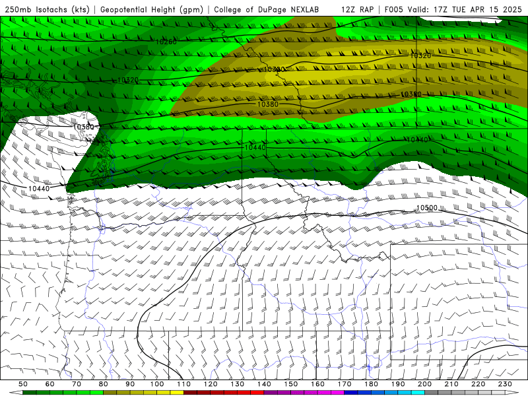Pick the bright red swatch just before 140
The height and width of the screenshot is (396, 528).
[257, 393]
